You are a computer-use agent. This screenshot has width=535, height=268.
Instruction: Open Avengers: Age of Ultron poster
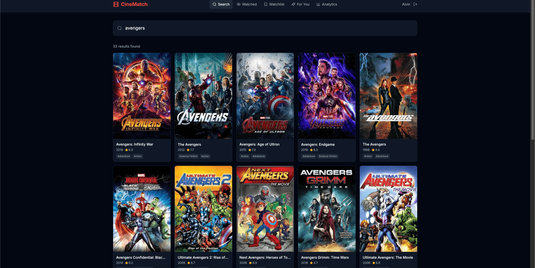(265, 96)
